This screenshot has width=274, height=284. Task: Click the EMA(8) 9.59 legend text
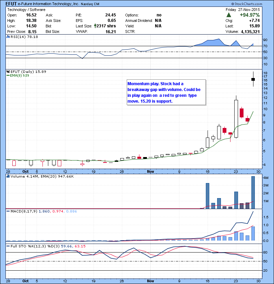pyautogui.click(x=20, y=75)
